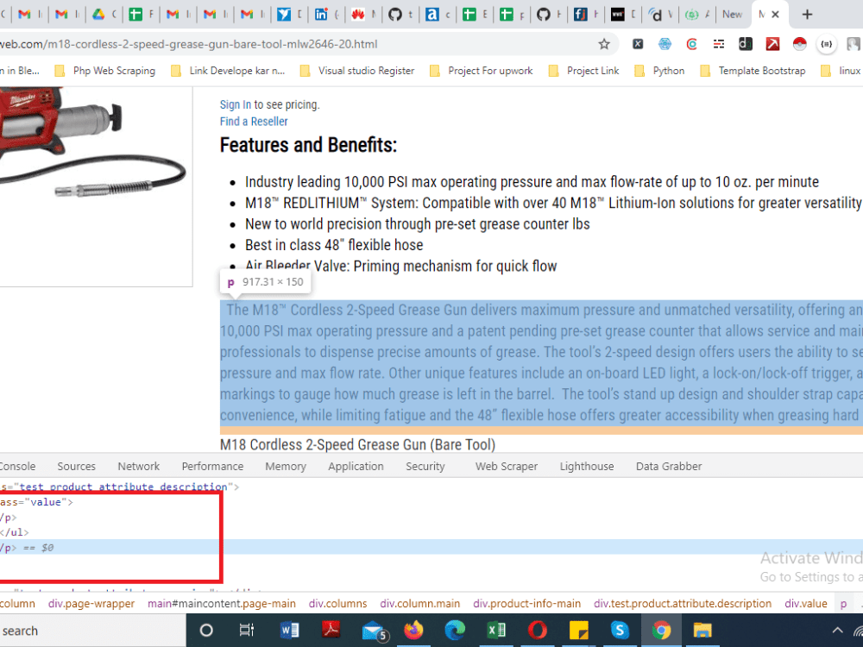Open the Web Scraper DevTools tab
This screenshot has width=863, height=647.
pyautogui.click(x=507, y=466)
